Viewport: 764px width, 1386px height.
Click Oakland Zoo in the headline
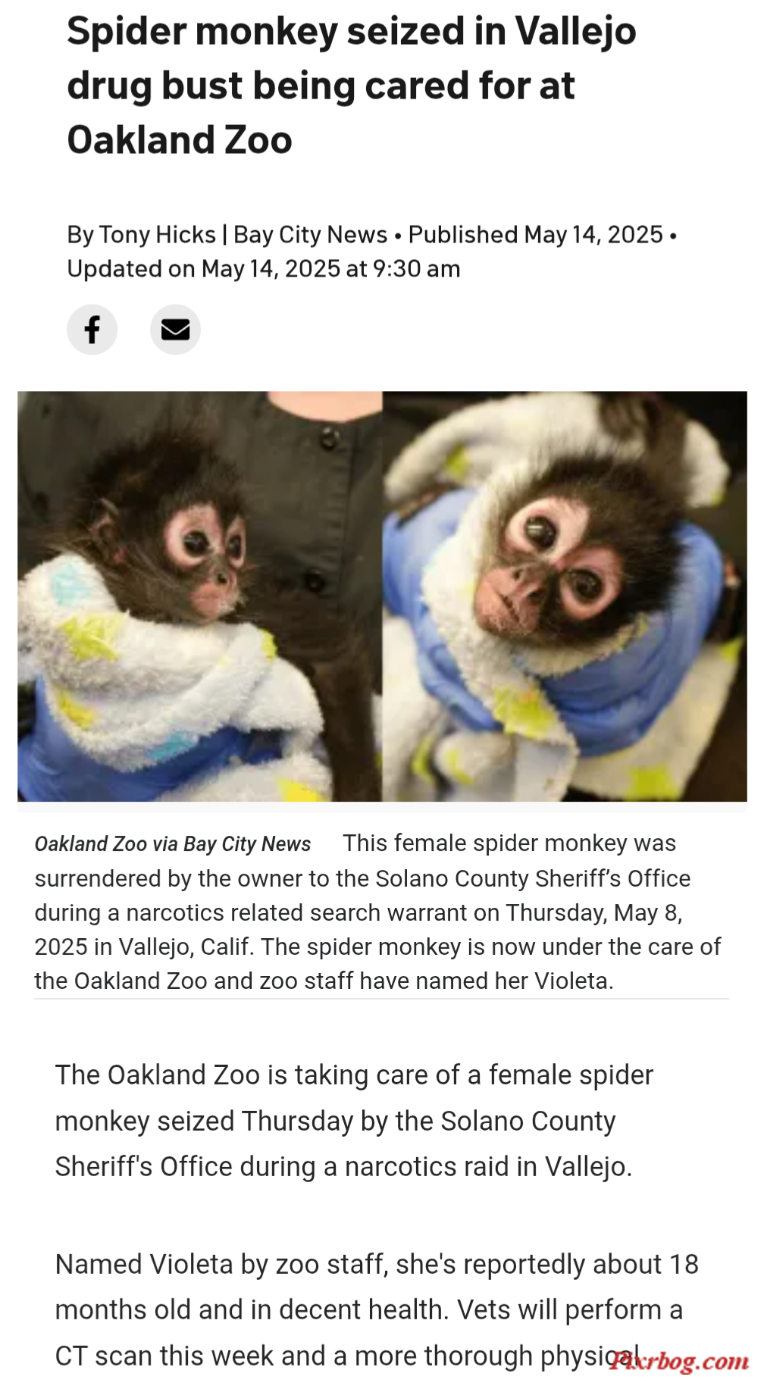[180, 140]
